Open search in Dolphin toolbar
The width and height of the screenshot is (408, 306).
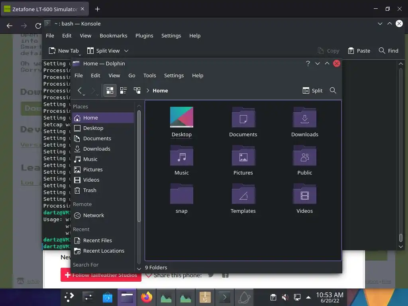tap(333, 90)
